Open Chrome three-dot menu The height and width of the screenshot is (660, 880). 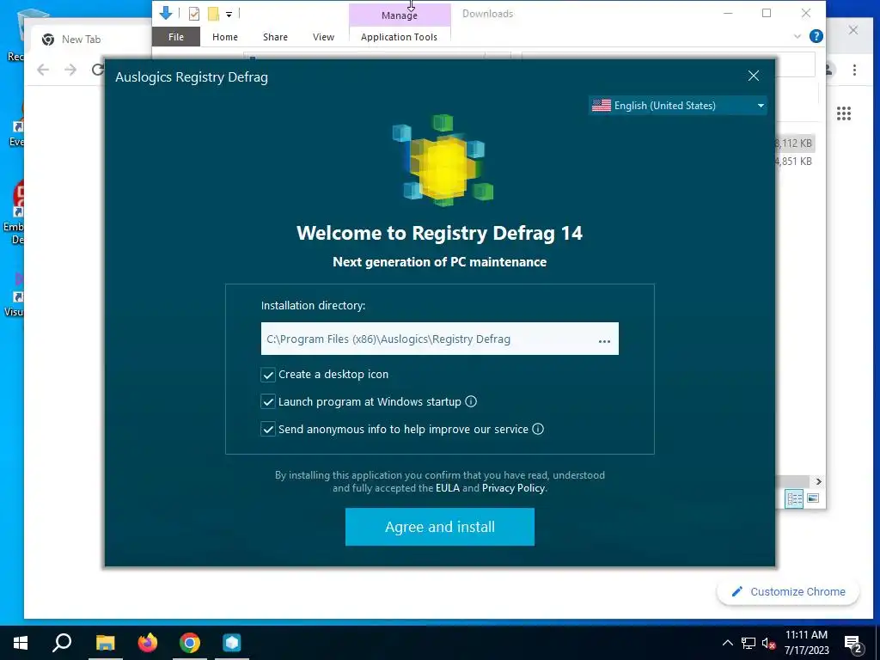pyautogui.click(x=854, y=70)
